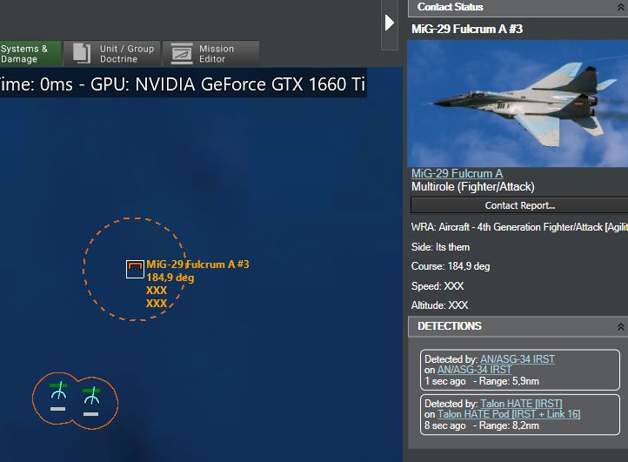Image resolution: width=628 pixels, height=462 pixels.
Task: Click the Multirole (Fighter/Attack) text
Action: click(472, 187)
